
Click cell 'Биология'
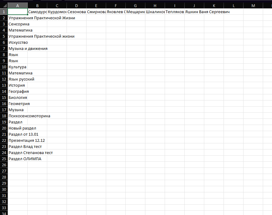(x=18, y=97)
